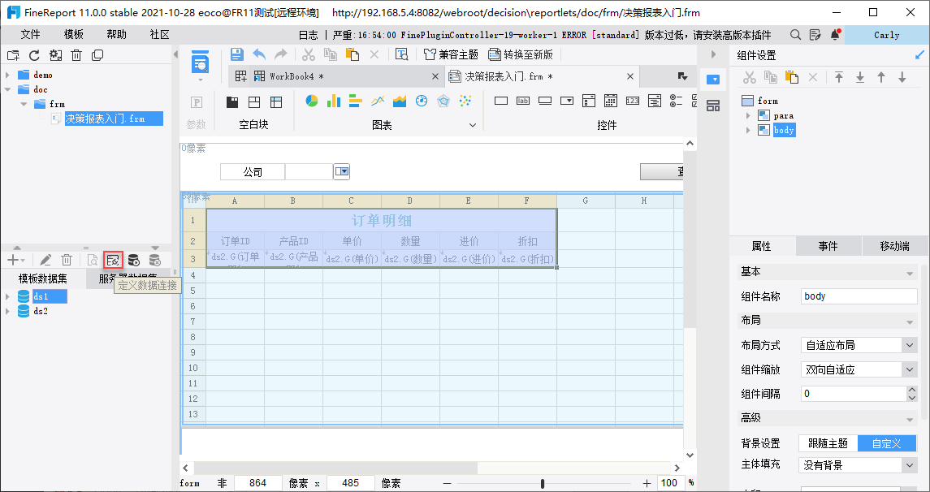Switch to the WorkBook4 tab

click(338, 76)
